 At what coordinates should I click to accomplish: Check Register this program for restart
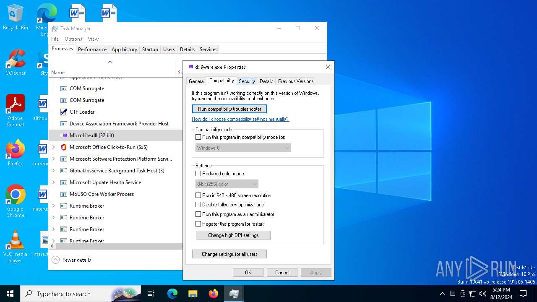pyautogui.click(x=198, y=224)
